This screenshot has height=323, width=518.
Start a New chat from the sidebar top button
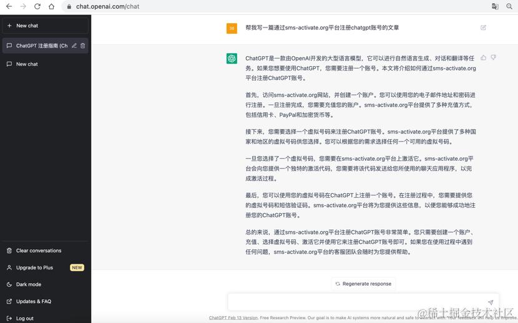46,26
